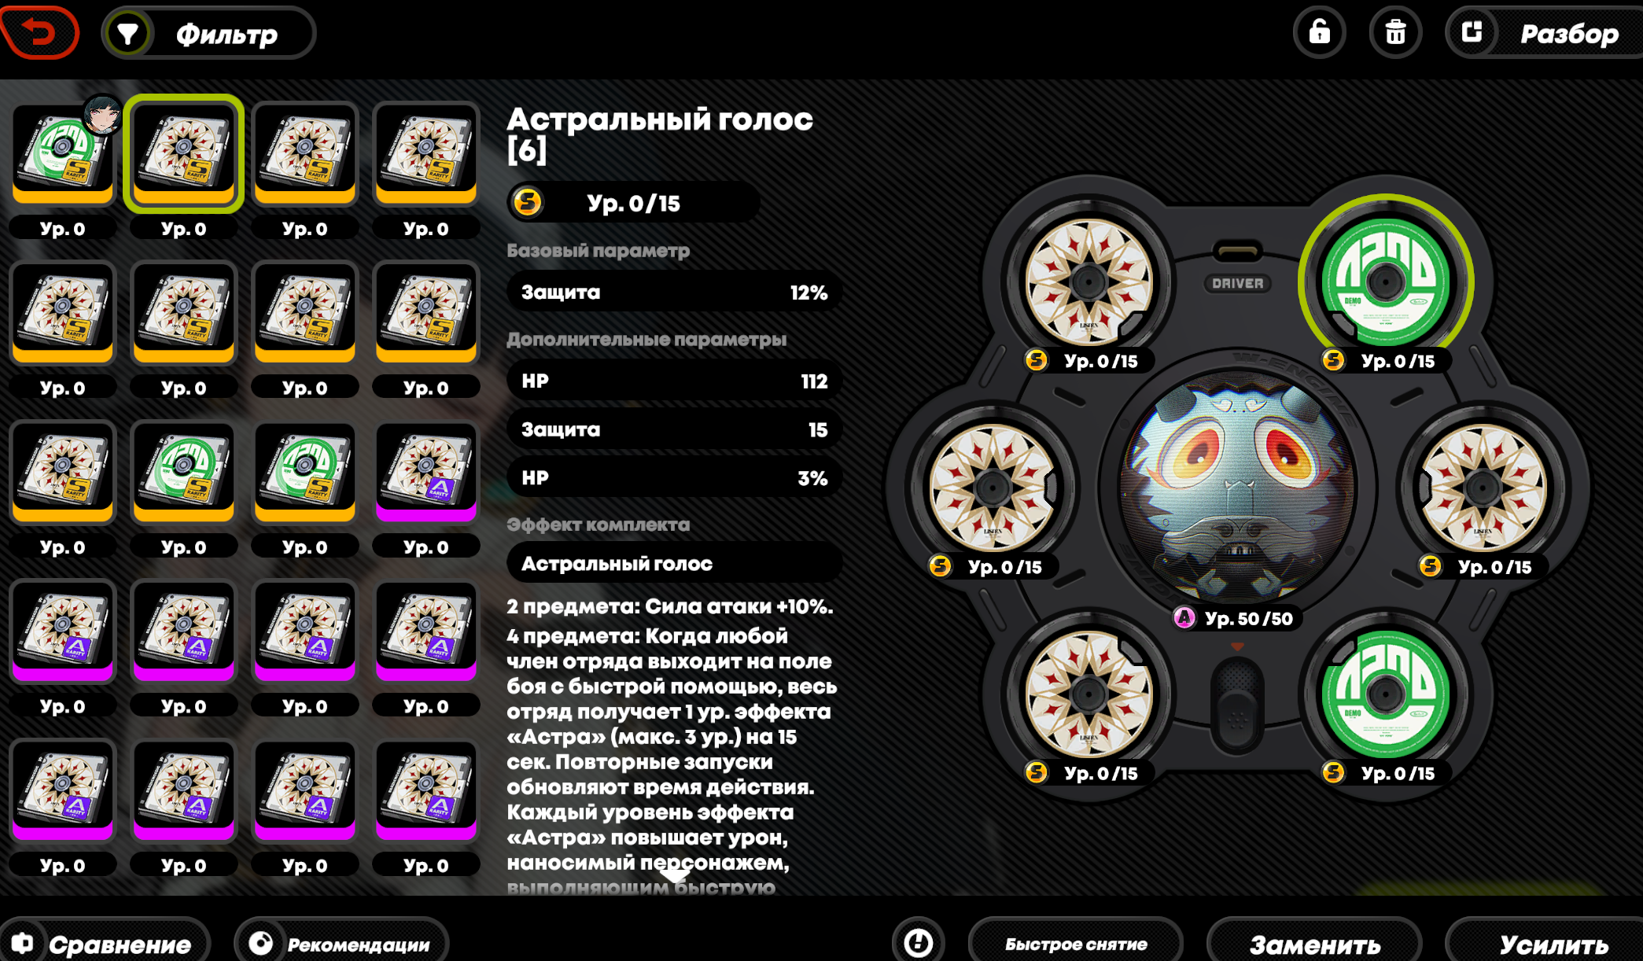Expand set effect text with down arrow
Viewport: 1643px width, 961px height.
tap(674, 874)
